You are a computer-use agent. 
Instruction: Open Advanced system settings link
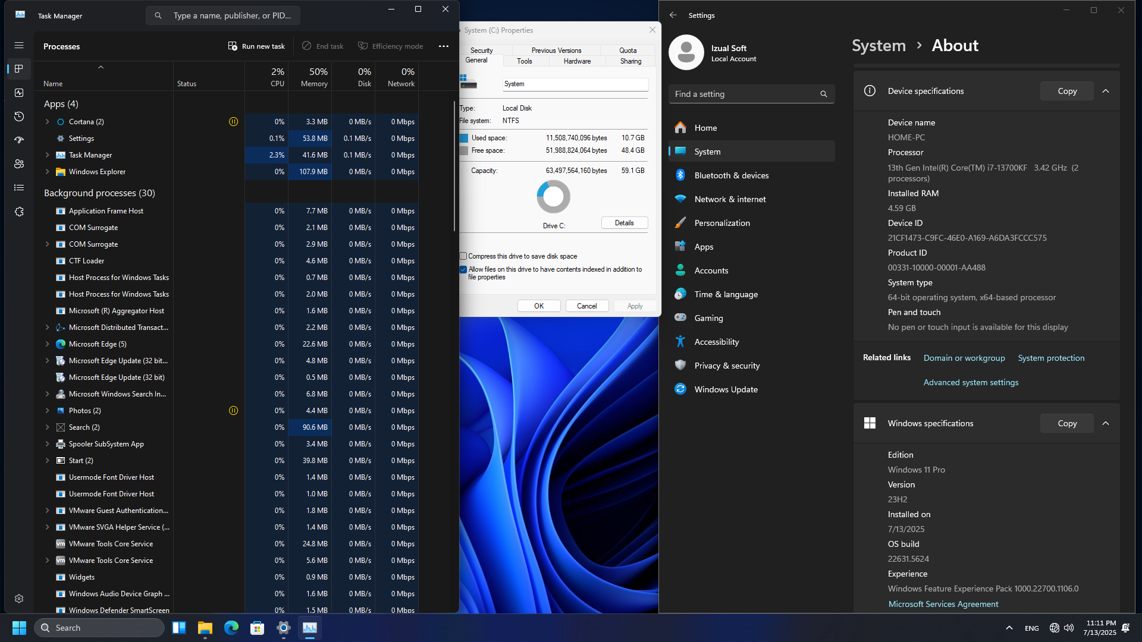click(x=971, y=382)
